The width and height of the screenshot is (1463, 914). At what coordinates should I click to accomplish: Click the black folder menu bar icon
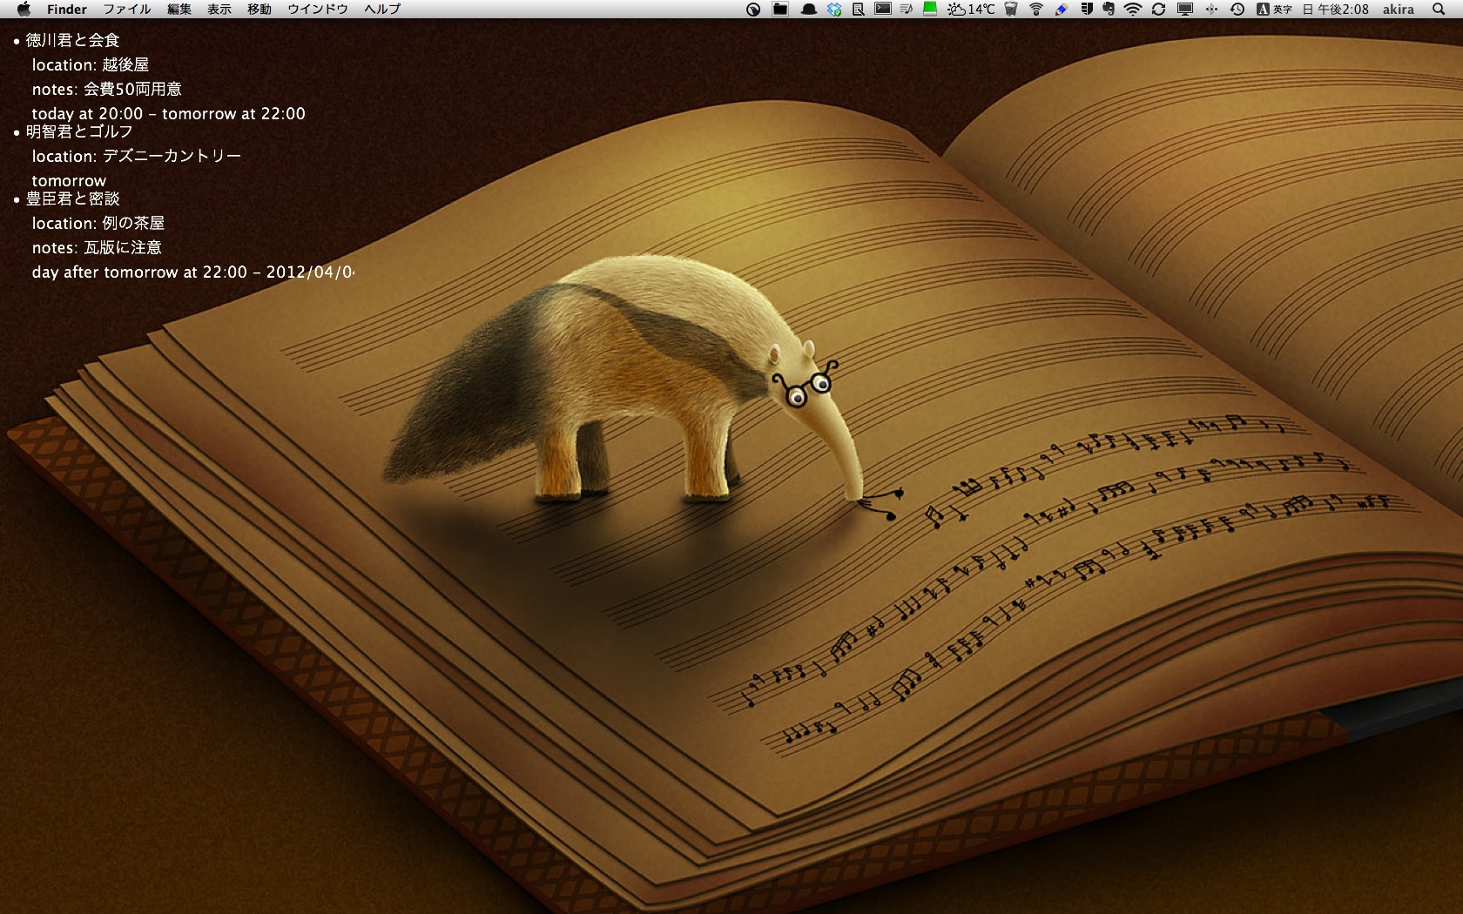781,9
